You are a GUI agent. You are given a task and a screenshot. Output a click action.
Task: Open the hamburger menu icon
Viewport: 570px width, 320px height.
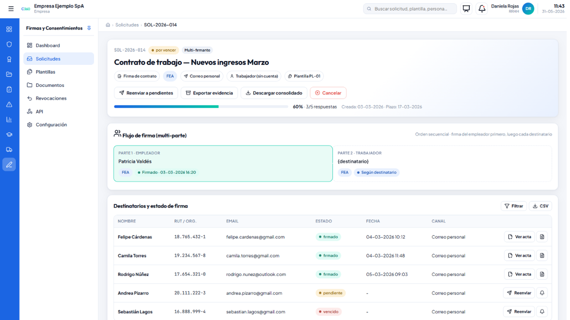tap(11, 9)
